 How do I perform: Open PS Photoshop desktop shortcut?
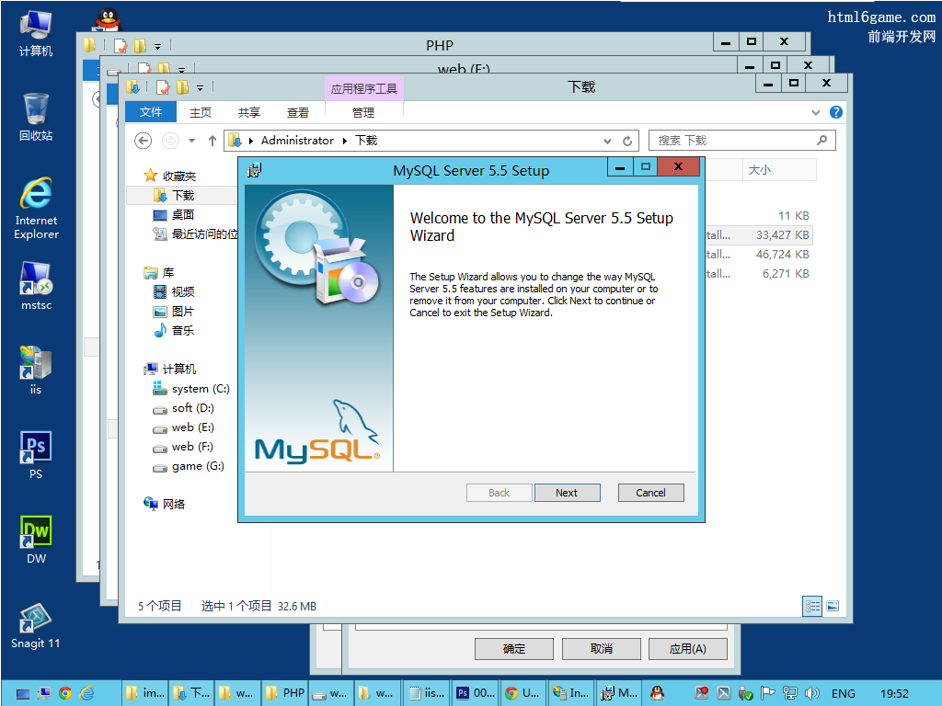pyautogui.click(x=36, y=455)
